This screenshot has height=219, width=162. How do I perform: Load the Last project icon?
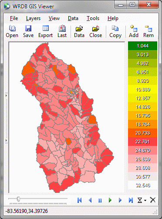[62, 28]
